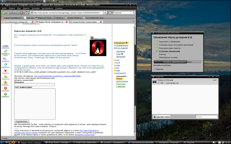Switch to Обновление дистрибутива taskbar item
The image size is (231, 144).
click(x=141, y=143)
